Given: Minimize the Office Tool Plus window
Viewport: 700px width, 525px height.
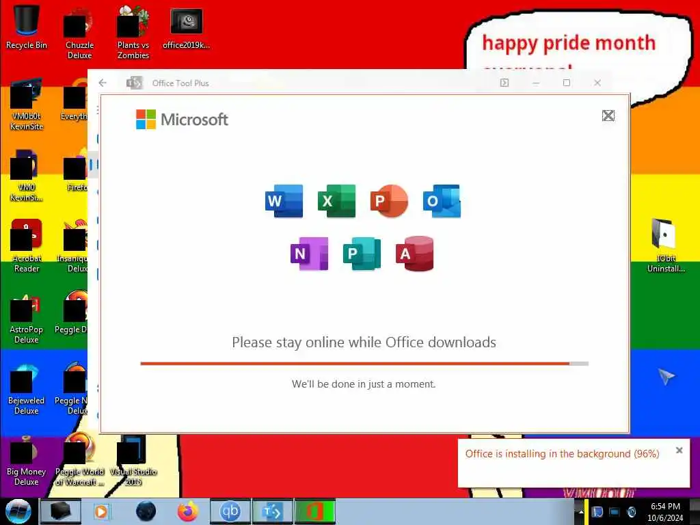Looking at the screenshot, I should [536, 83].
